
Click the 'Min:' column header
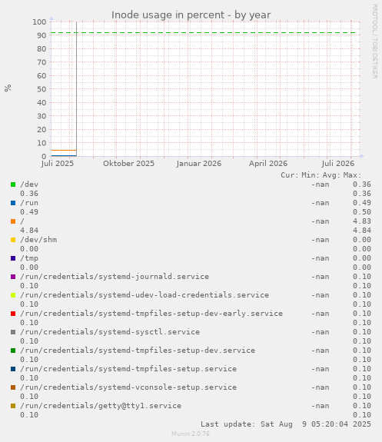click(x=311, y=175)
